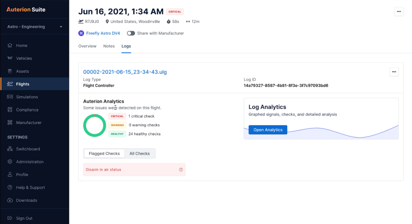Click the vehicle ID plane icon near R7J9J0
Viewport: 412px width, 224px height.
coord(80,22)
